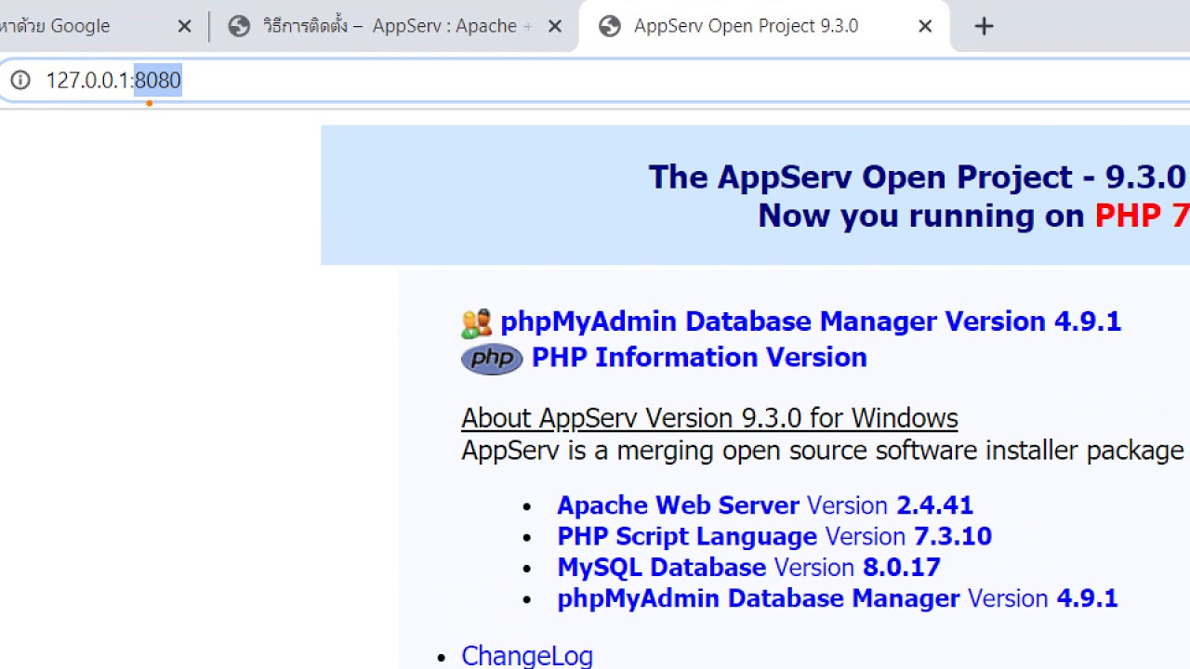Click the phpMyAdmin version 4.9.1 in bullet list

click(x=1087, y=598)
